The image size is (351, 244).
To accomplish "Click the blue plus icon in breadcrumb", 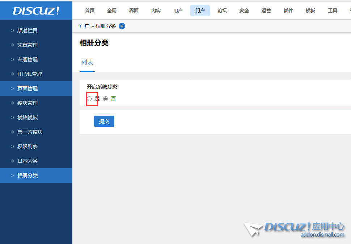I will tap(122, 26).
